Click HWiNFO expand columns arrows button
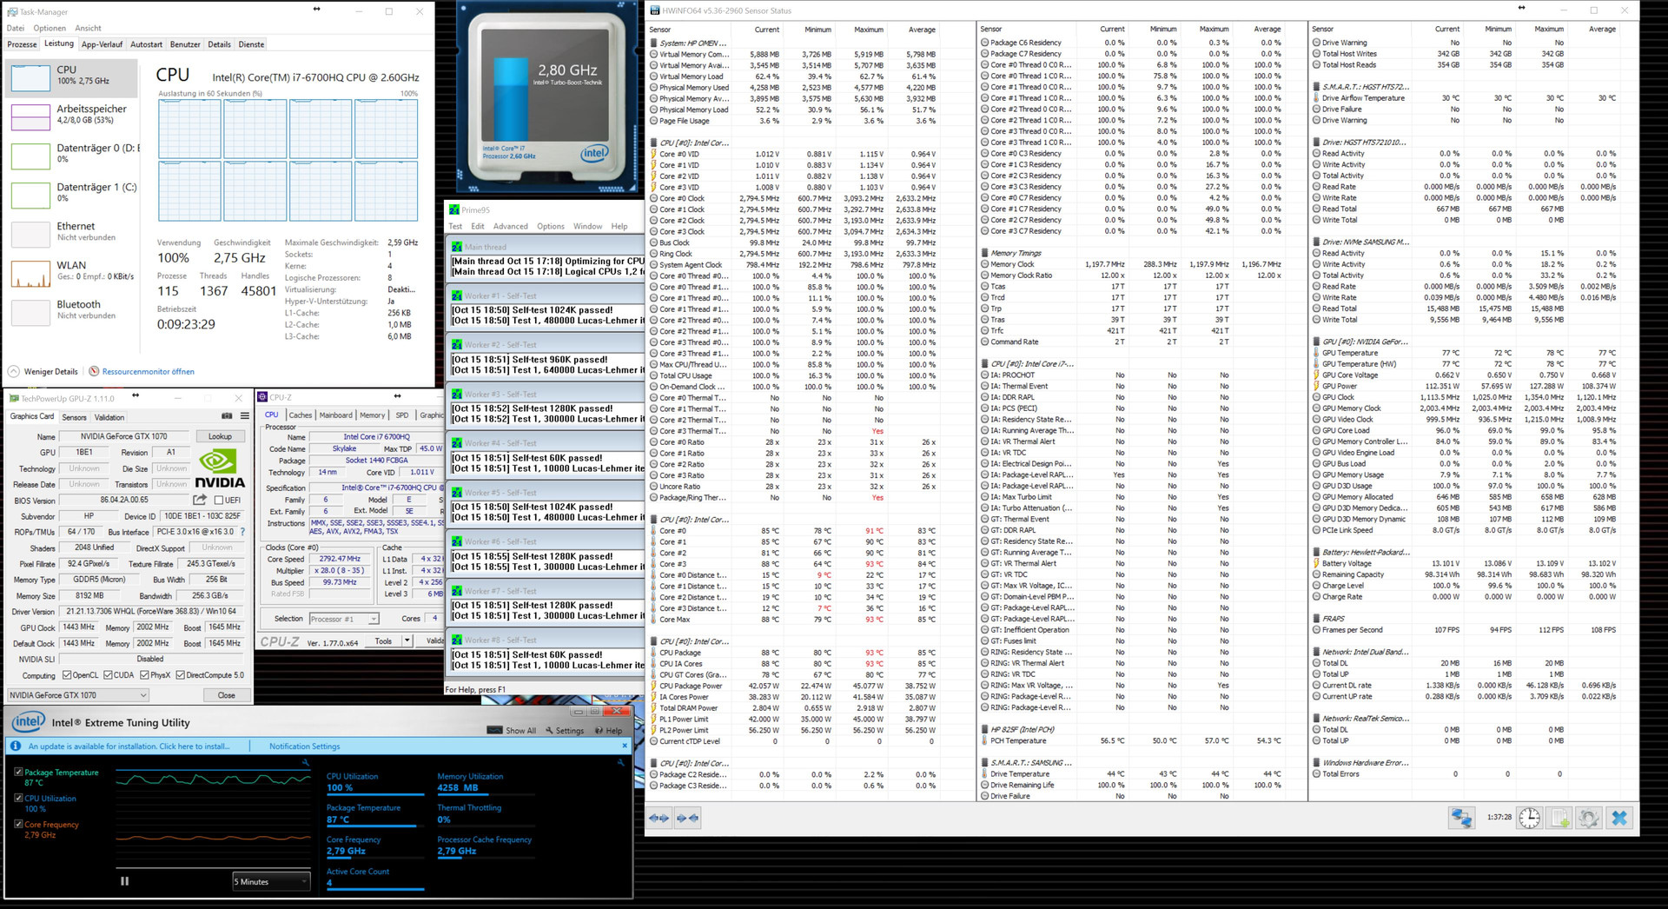Image resolution: width=1668 pixels, height=909 pixels. [659, 818]
